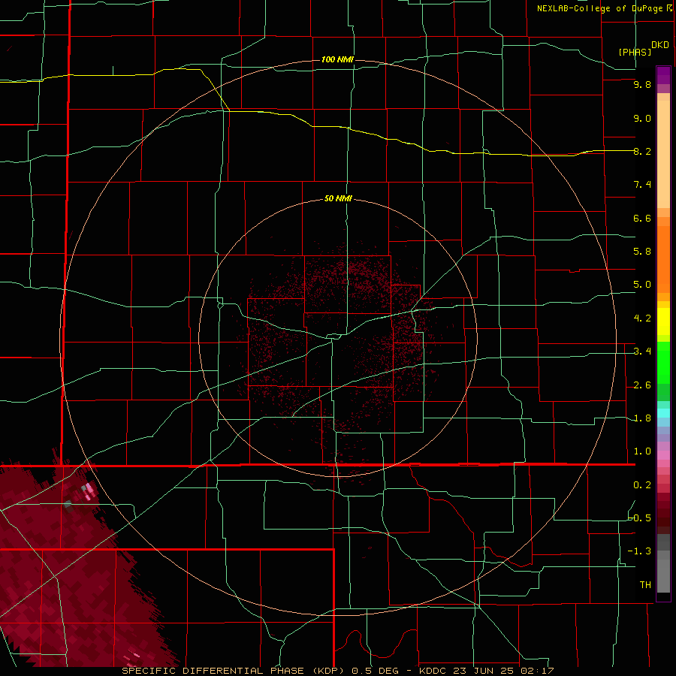Screen dimensions: 676x676
Task: Click the "4.2" value on the color scale
Action: (642, 318)
